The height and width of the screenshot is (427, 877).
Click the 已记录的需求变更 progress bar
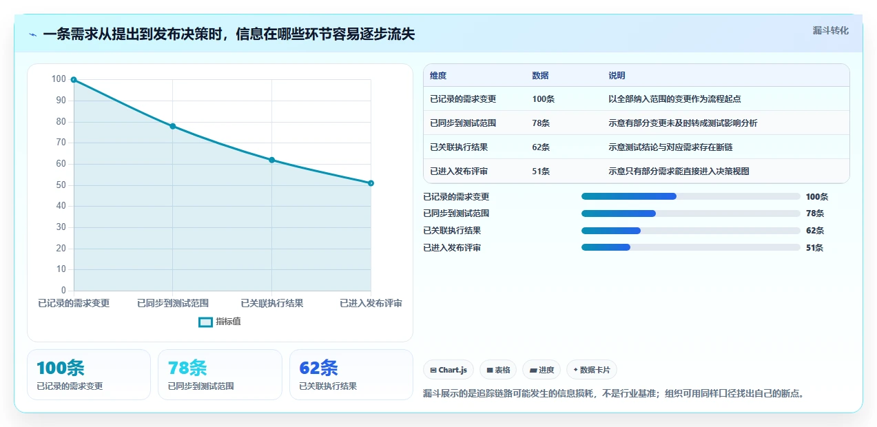691,196
